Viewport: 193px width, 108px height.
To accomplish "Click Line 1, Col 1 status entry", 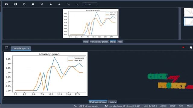I will click(x=150, y=106).
